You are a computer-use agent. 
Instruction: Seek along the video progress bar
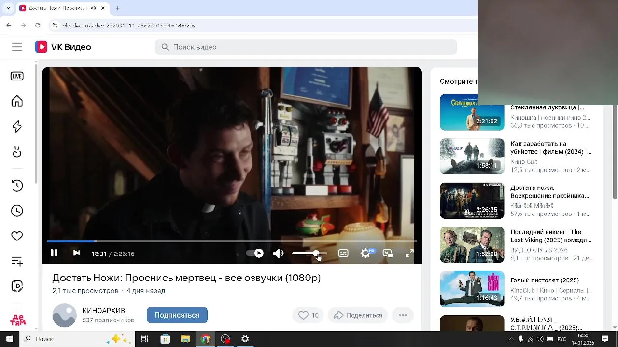[232, 241]
